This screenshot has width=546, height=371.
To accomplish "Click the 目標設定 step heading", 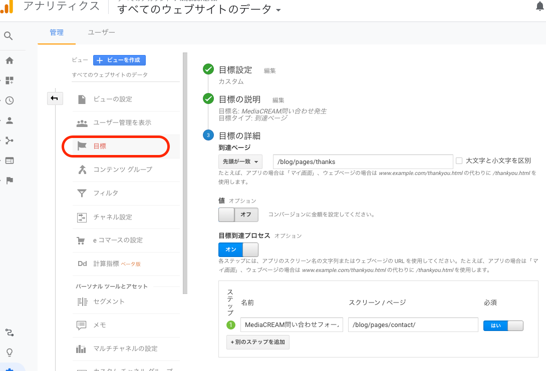I will pyautogui.click(x=235, y=70).
